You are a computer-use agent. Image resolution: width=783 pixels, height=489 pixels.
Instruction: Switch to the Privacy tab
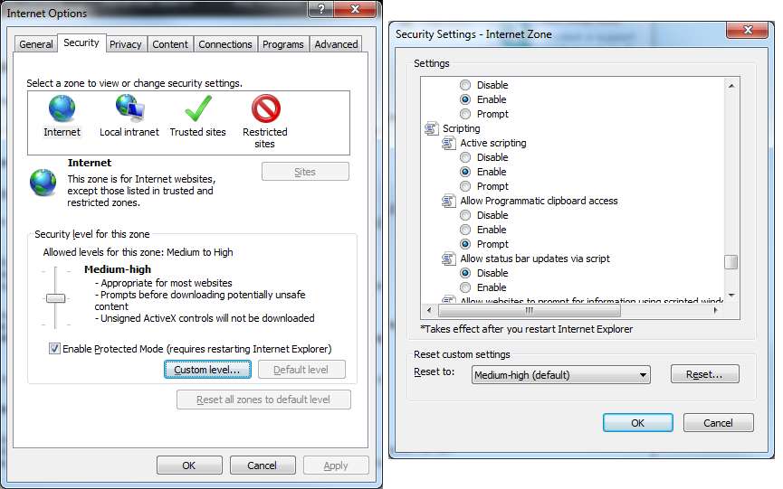(126, 44)
